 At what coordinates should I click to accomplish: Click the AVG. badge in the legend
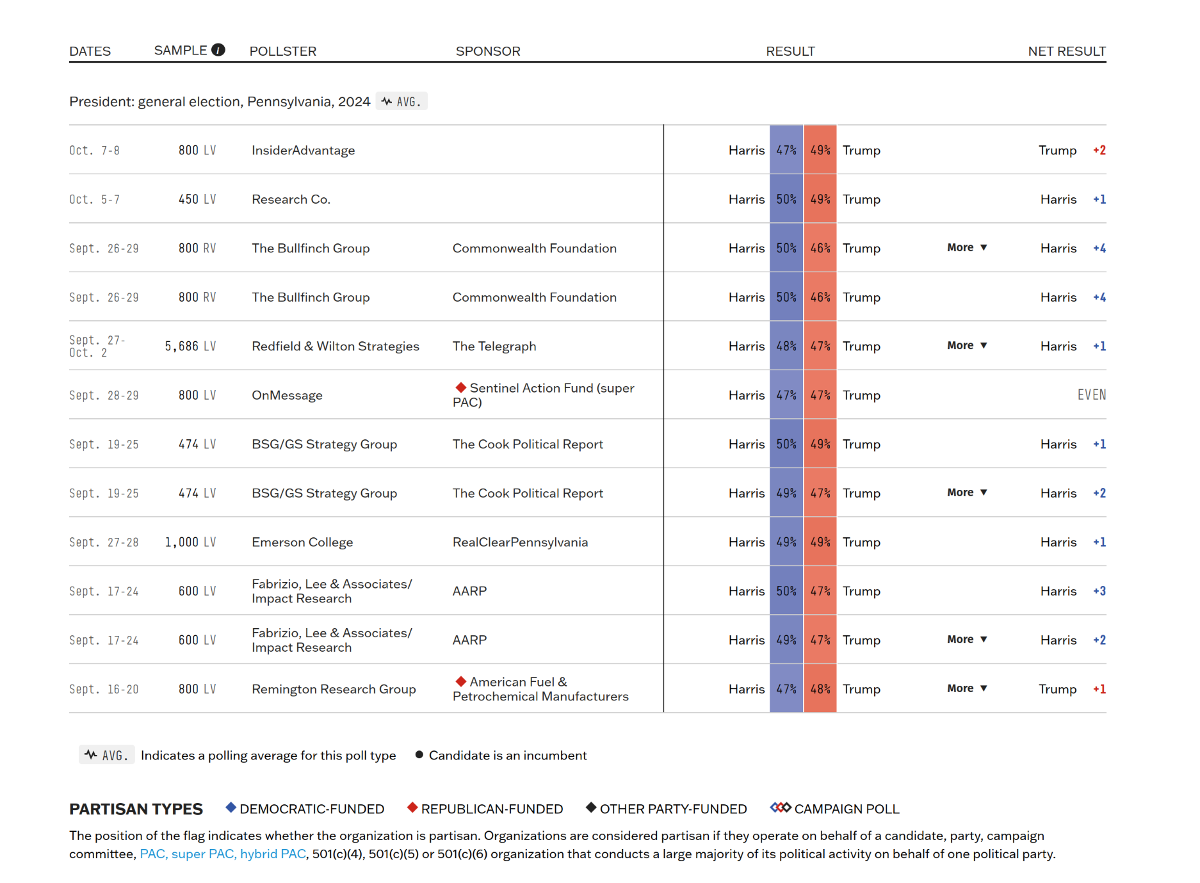(x=106, y=755)
